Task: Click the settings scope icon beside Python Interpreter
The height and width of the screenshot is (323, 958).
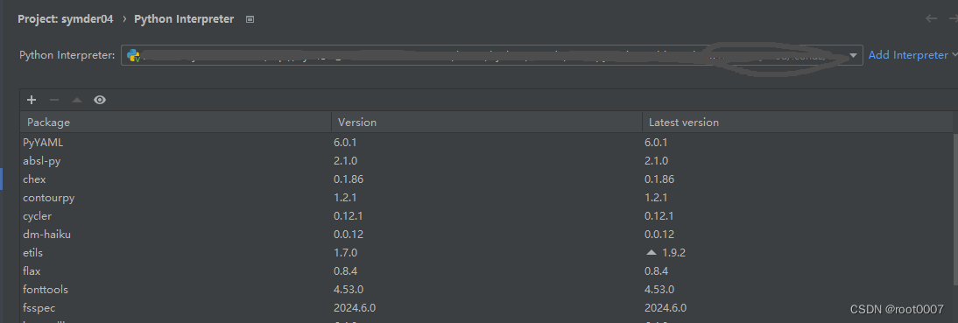Action: coord(250,19)
